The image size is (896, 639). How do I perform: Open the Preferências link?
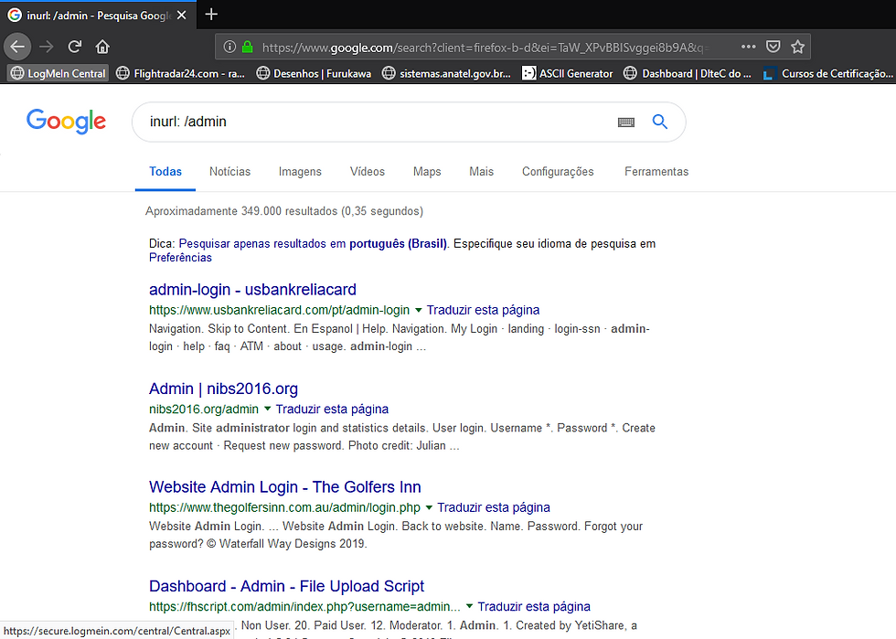pyautogui.click(x=181, y=258)
